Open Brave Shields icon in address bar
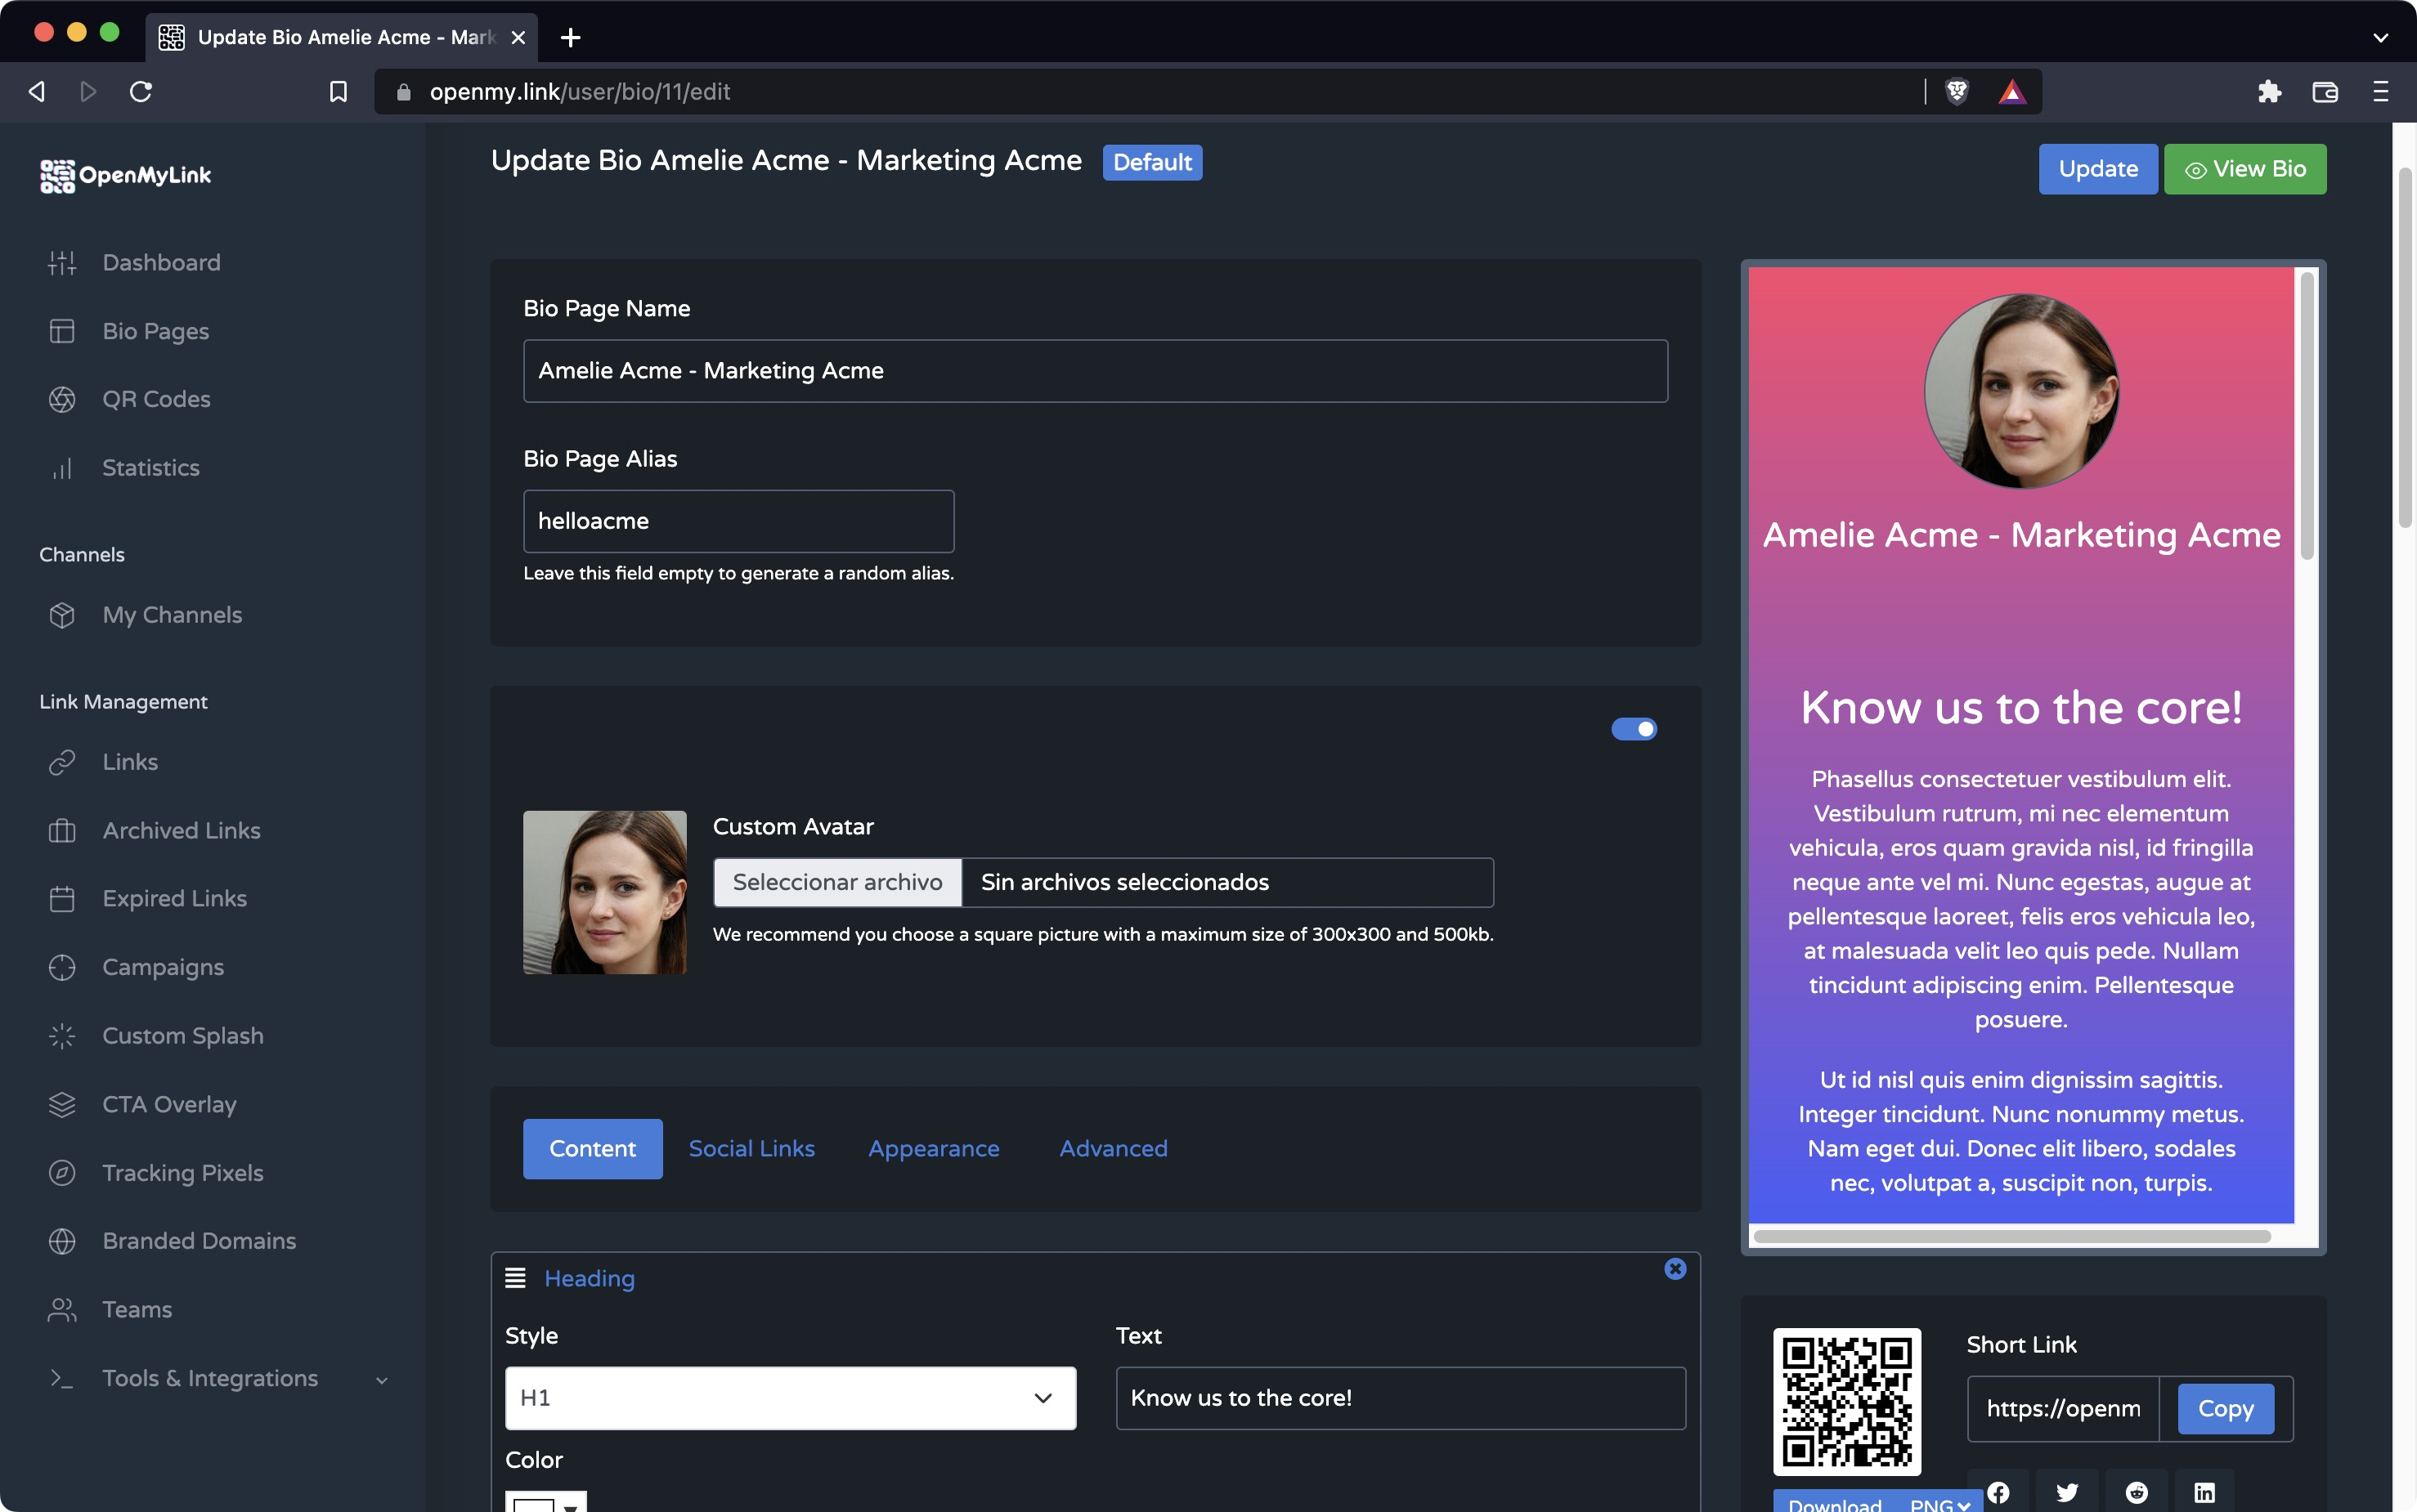Viewport: 2417px width, 1512px height. tap(1957, 92)
